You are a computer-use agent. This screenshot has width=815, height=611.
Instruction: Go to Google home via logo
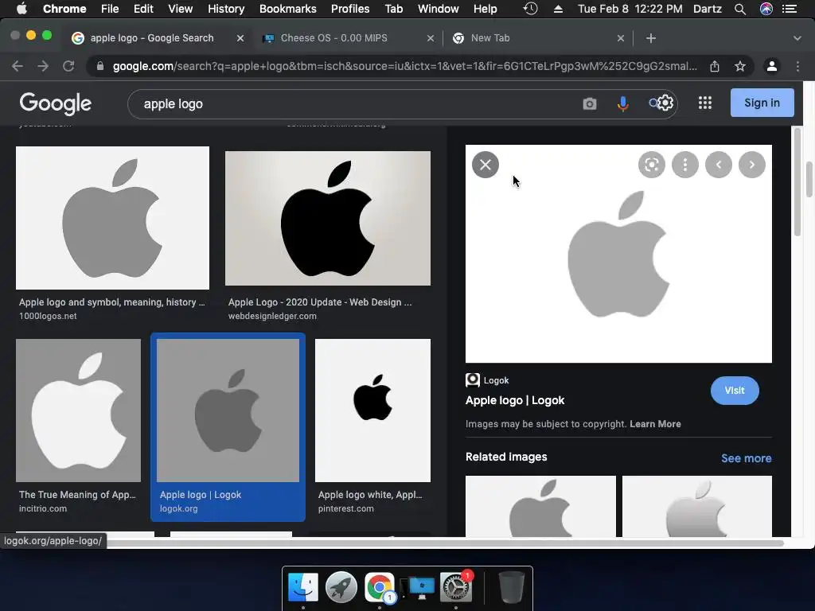tap(56, 104)
